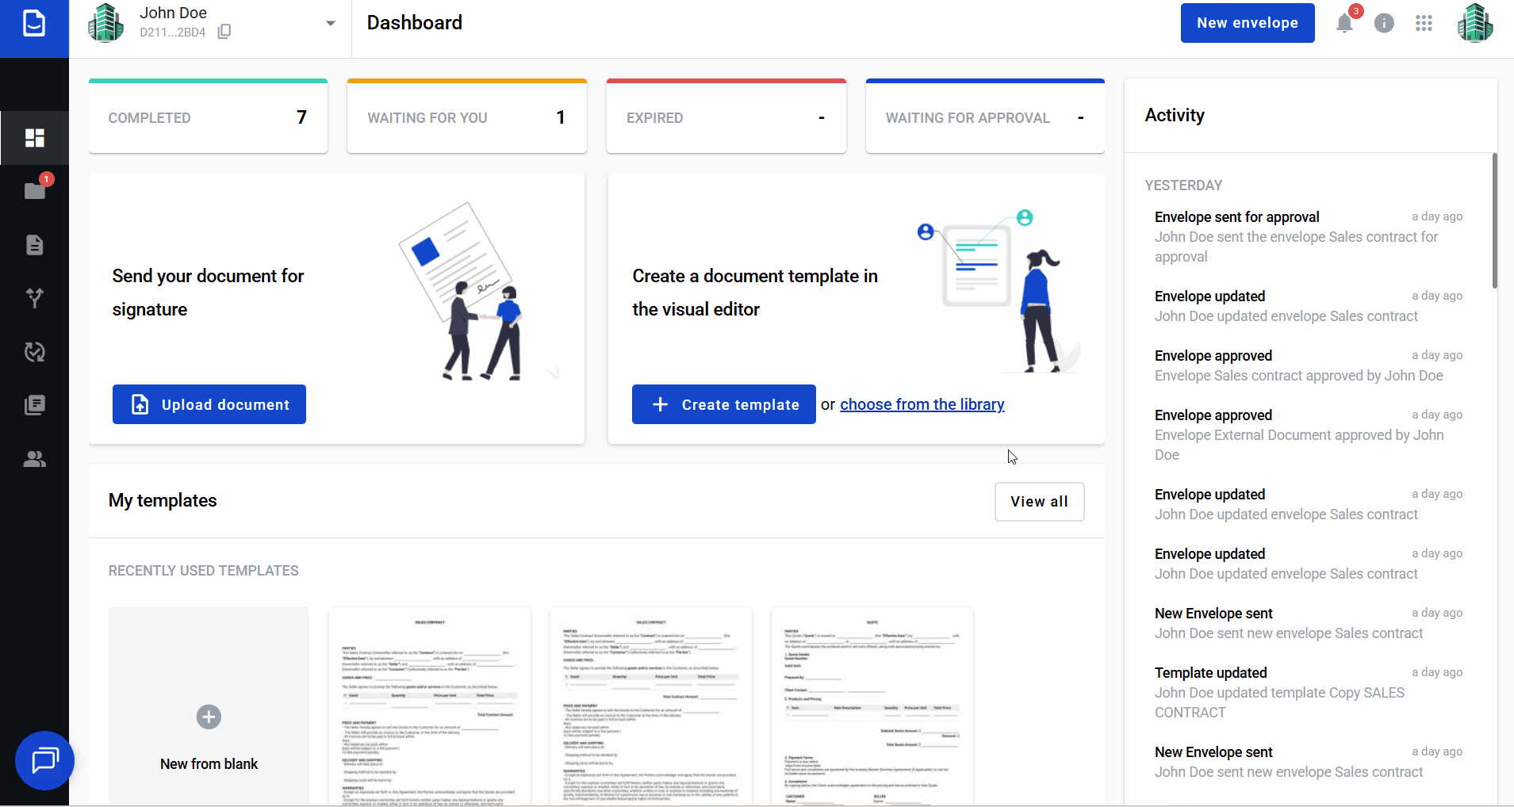Viewport: 1514px width, 807px height.
Task: Open the user profile avatar menu
Action: pyautogui.click(x=1474, y=24)
